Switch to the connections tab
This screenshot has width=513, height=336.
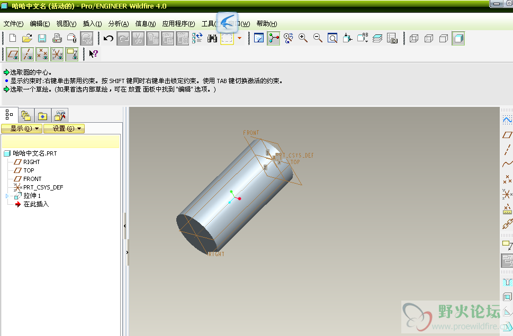coord(60,115)
